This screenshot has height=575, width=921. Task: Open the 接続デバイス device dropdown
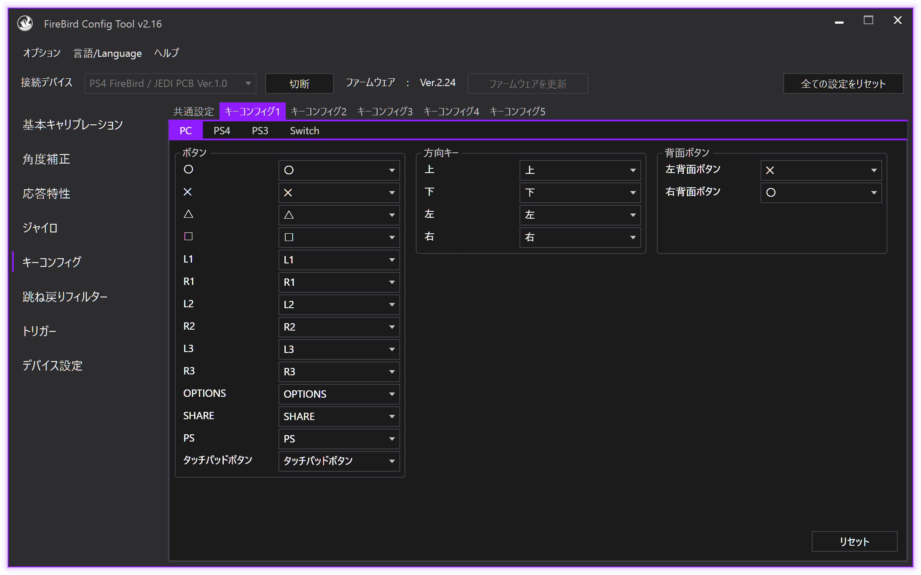[x=170, y=83]
